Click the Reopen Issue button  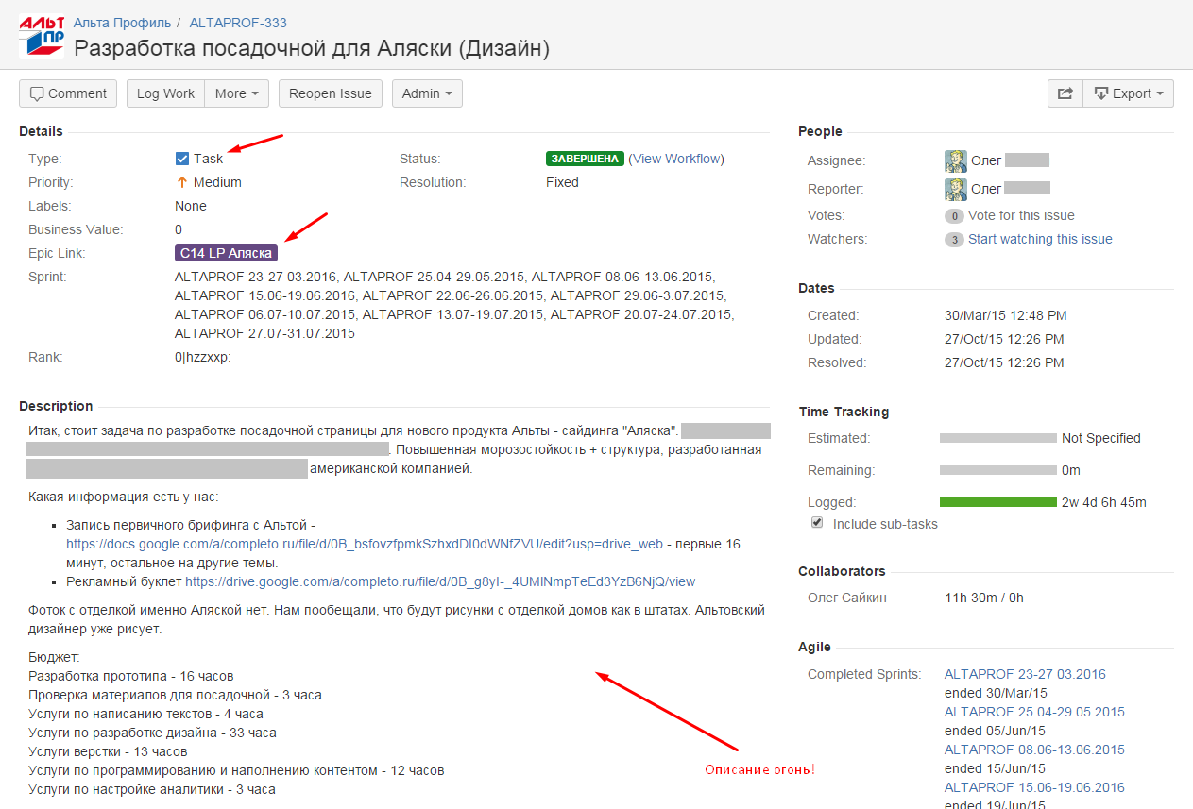(331, 93)
